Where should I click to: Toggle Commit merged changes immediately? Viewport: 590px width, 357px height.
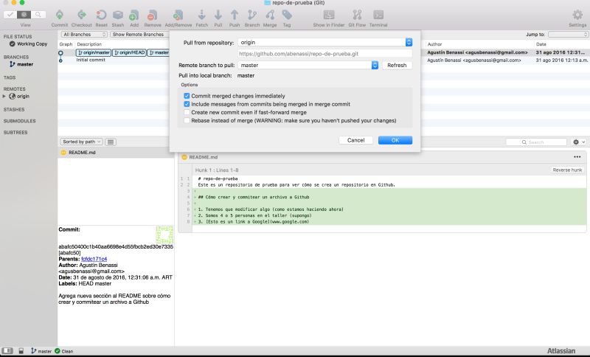point(187,96)
